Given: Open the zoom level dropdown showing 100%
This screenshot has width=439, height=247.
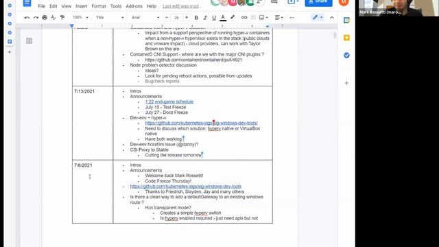Looking at the screenshot, I should tap(80, 17).
